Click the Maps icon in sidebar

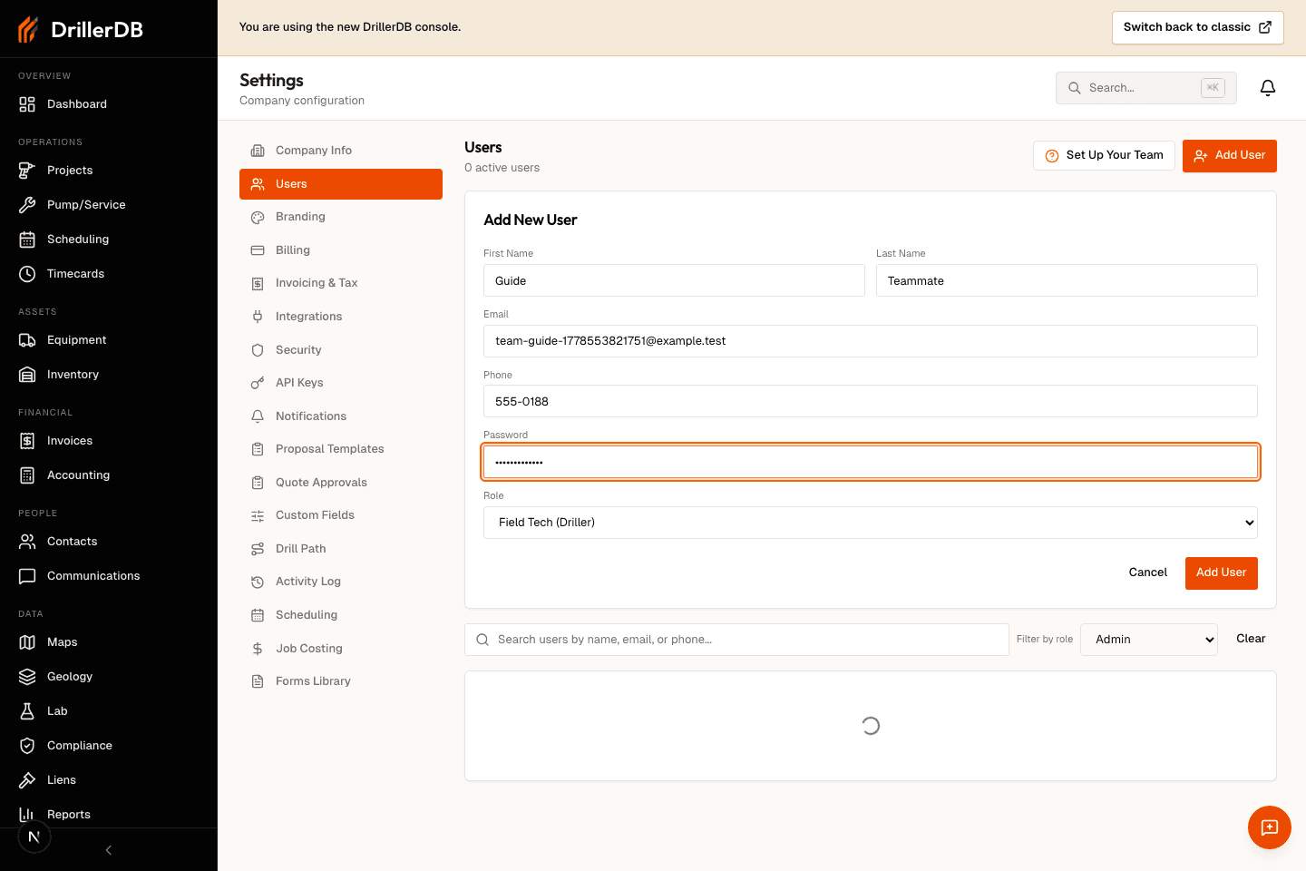coord(27,642)
